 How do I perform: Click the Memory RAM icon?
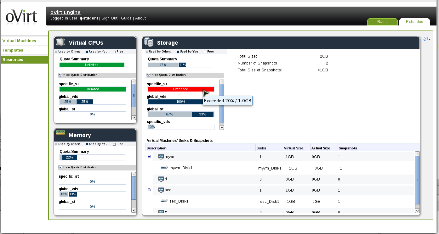(60, 133)
